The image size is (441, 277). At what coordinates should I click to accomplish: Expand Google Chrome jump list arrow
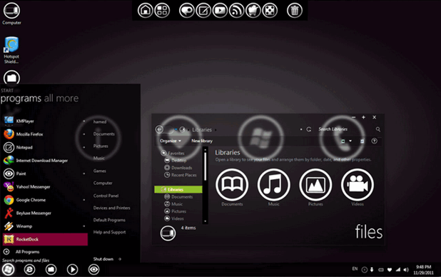[84, 200]
